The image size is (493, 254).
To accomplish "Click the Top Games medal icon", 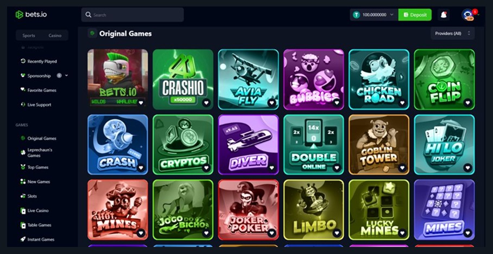I will 23,167.
